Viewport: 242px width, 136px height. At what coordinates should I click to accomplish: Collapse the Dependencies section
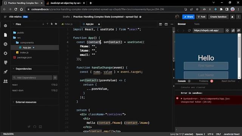click(14, 69)
